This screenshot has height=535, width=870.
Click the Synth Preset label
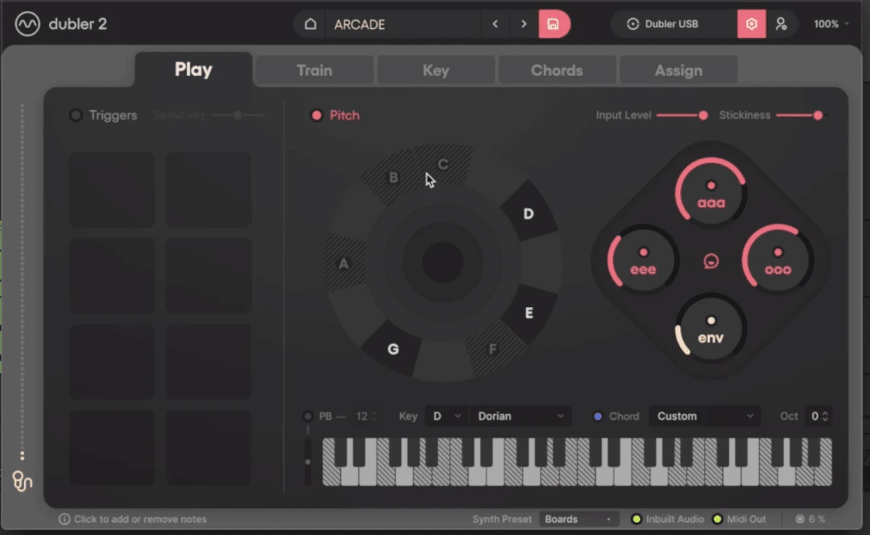502,519
